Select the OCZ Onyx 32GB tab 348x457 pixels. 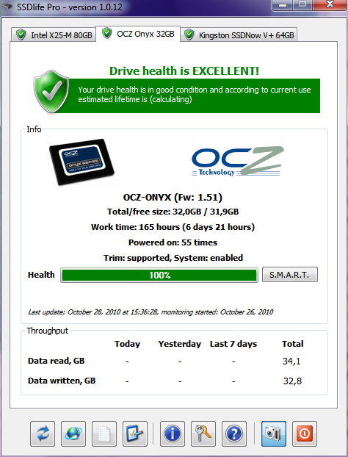[x=138, y=34]
